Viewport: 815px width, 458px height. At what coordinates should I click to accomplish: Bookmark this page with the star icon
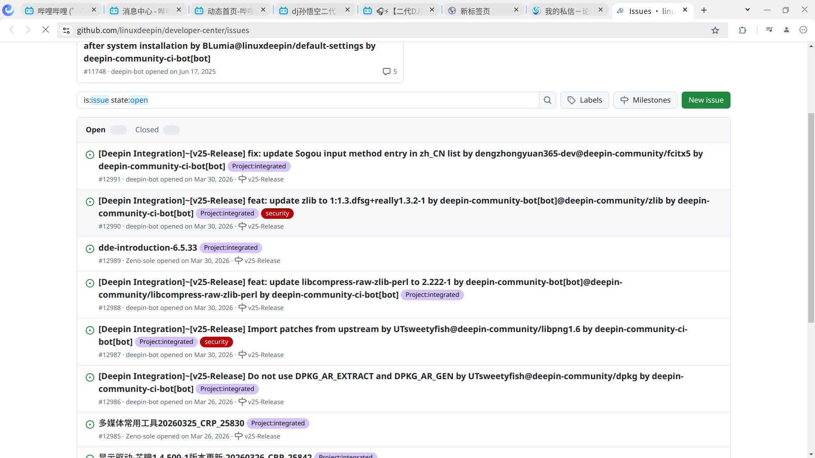715,30
